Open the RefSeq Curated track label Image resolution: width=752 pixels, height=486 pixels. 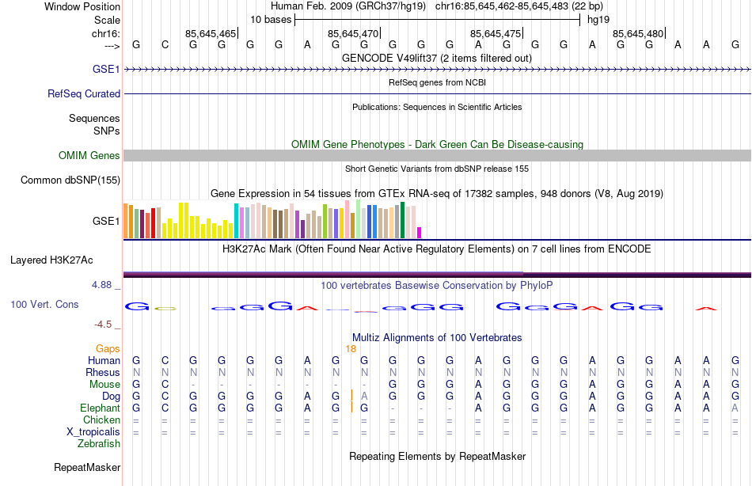pos(83,93)
